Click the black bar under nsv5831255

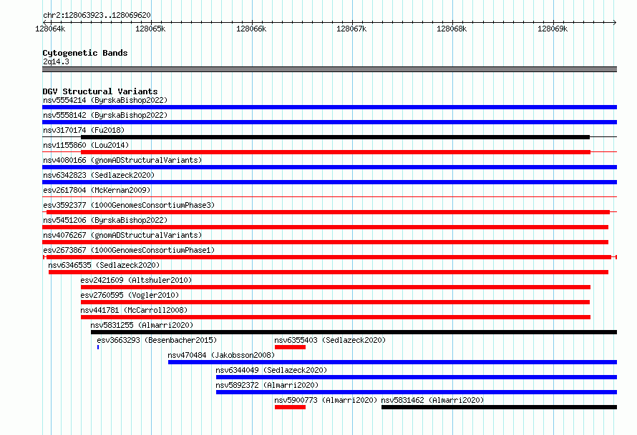354,332
